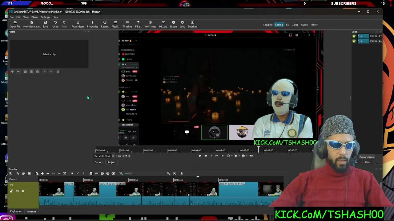Switch to the Source tab
394x221 pixels.
point(99,162)
